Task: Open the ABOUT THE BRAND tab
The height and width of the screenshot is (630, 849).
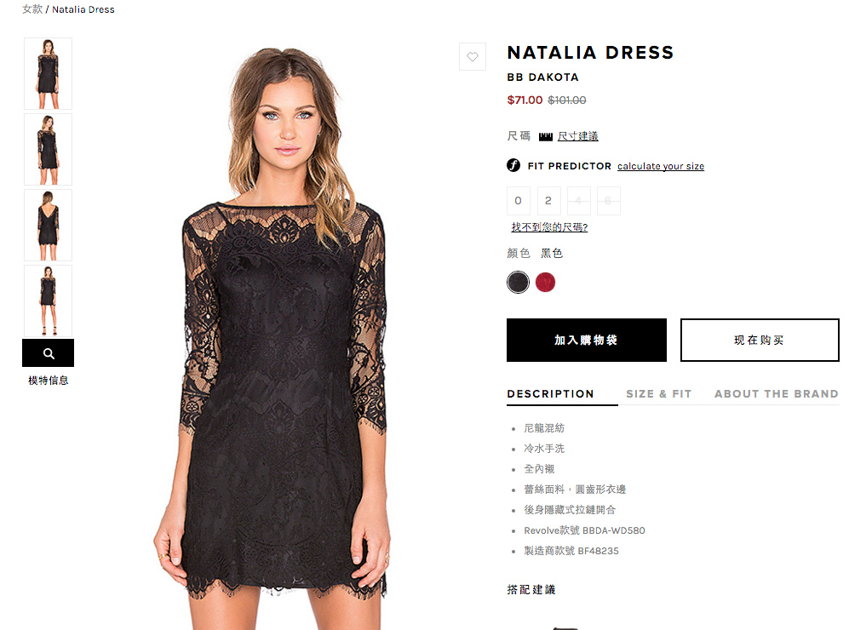Action: click(777, 394)
